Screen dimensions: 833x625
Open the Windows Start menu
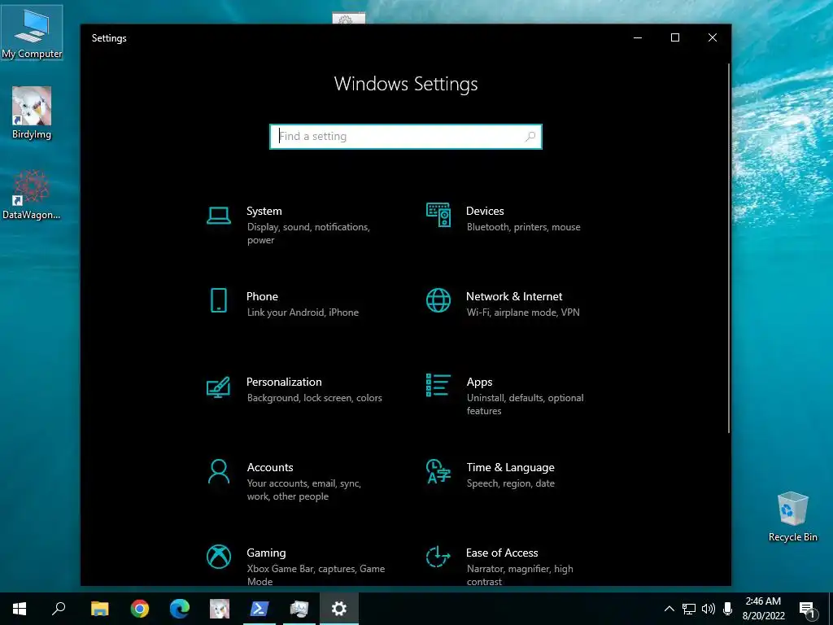click(20, 609)
